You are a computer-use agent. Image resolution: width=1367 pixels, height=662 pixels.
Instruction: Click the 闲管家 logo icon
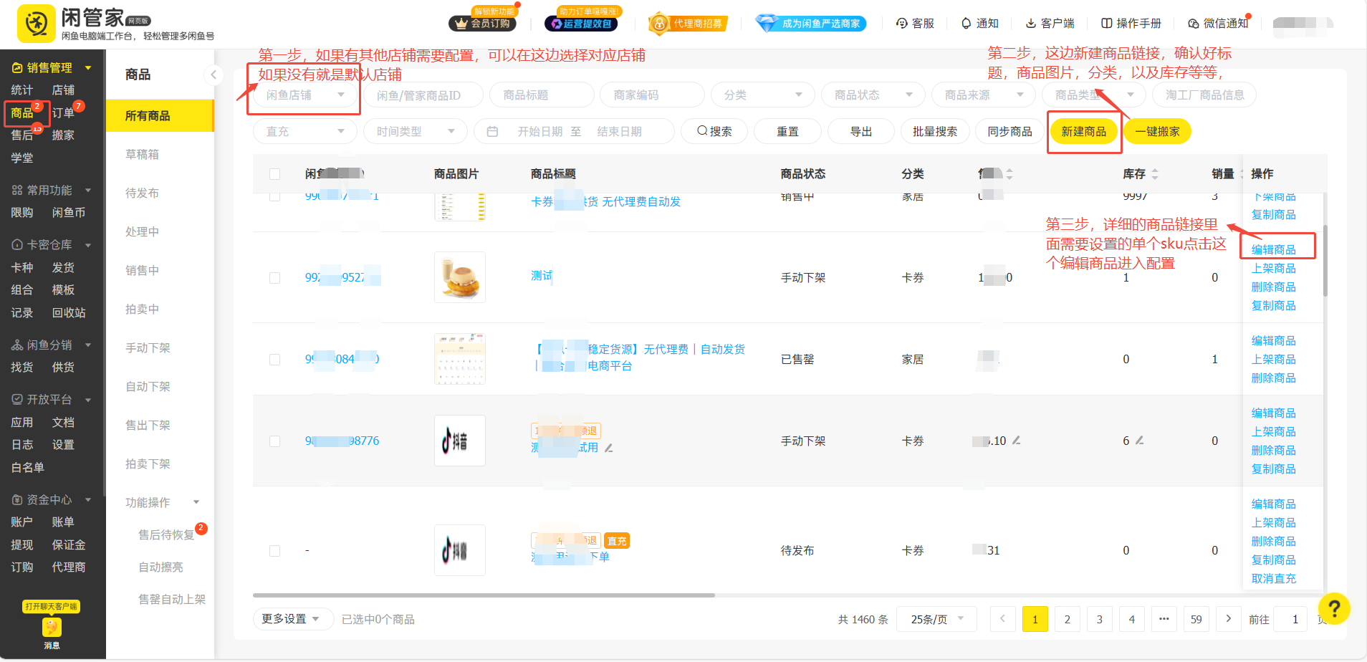pos(36,23)
